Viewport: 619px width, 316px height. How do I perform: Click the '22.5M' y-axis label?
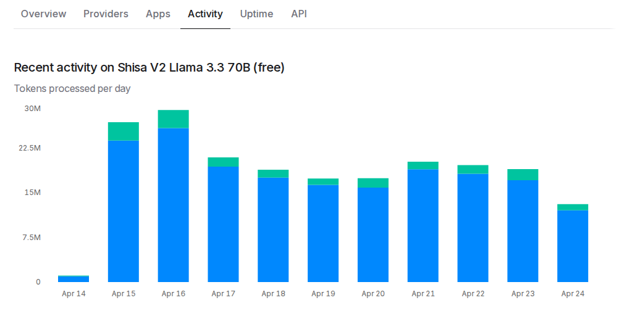29,148
